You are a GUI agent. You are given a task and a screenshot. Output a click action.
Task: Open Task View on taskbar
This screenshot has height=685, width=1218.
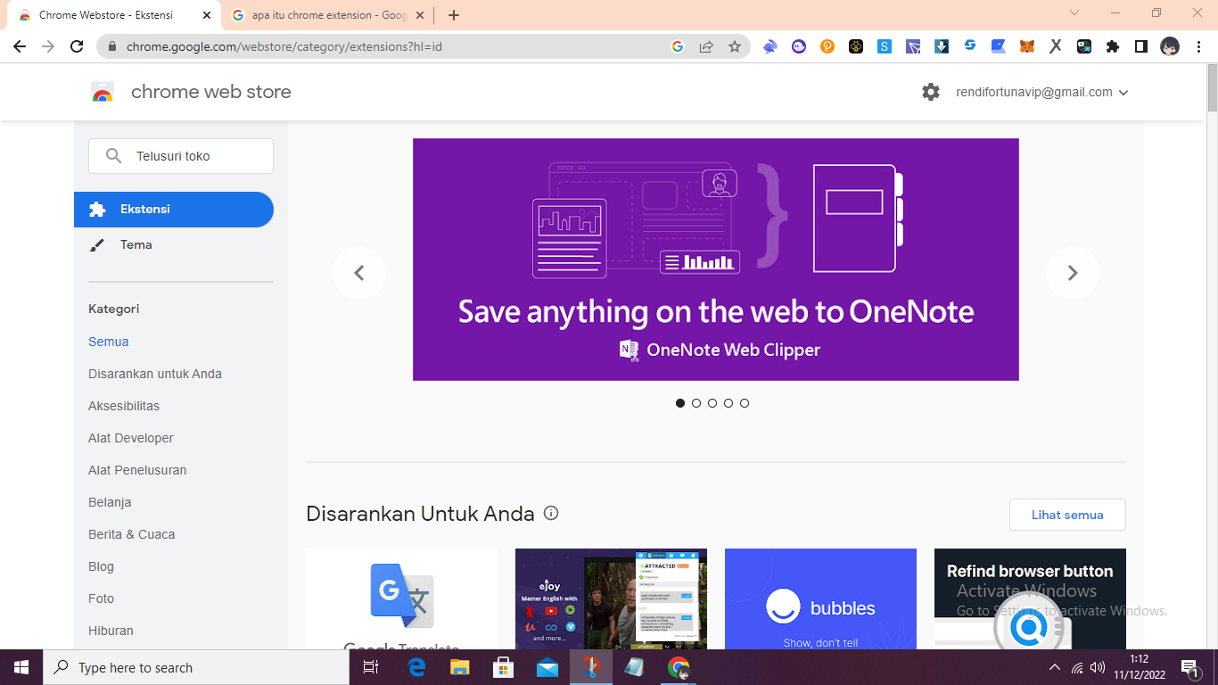(x=371, y=667)
